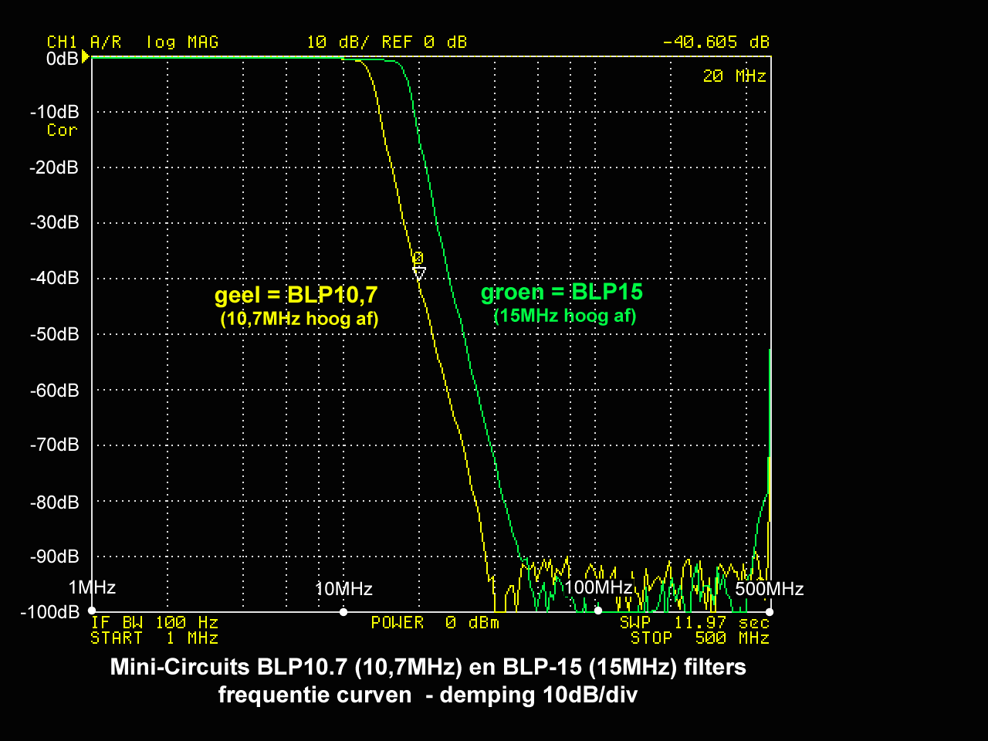Click the '-20dB' axis label
This screenshot has height=741, width=988.
pos(55,167)
